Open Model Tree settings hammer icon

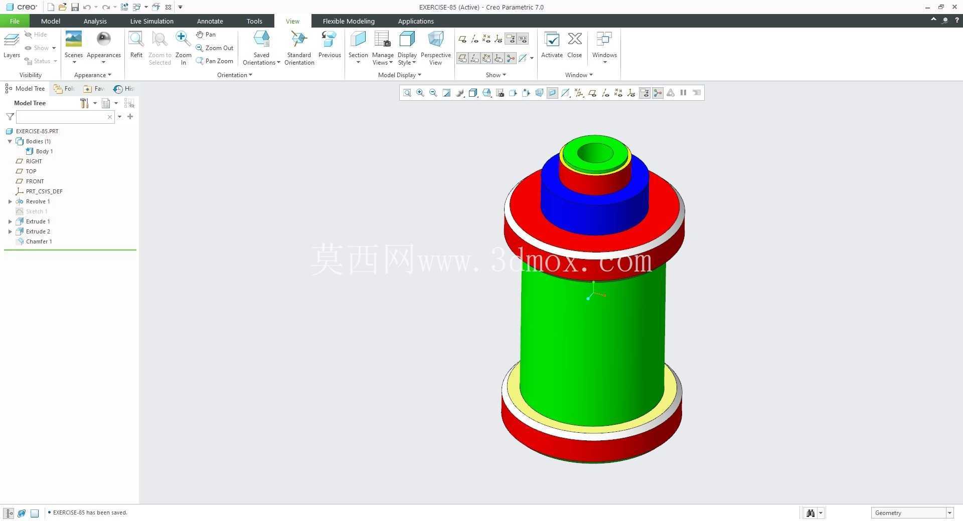point(84,103)
